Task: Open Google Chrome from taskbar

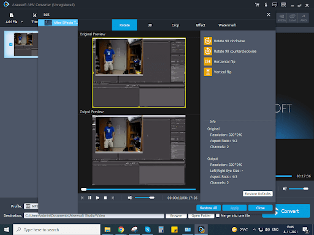Action: (x=121, y=229)
